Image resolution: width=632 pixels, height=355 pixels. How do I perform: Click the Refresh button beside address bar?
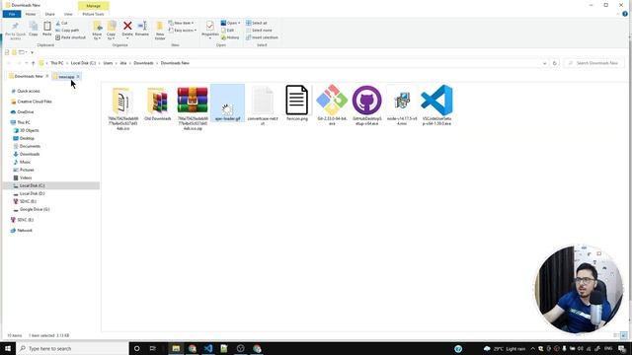tap(555, 63)
